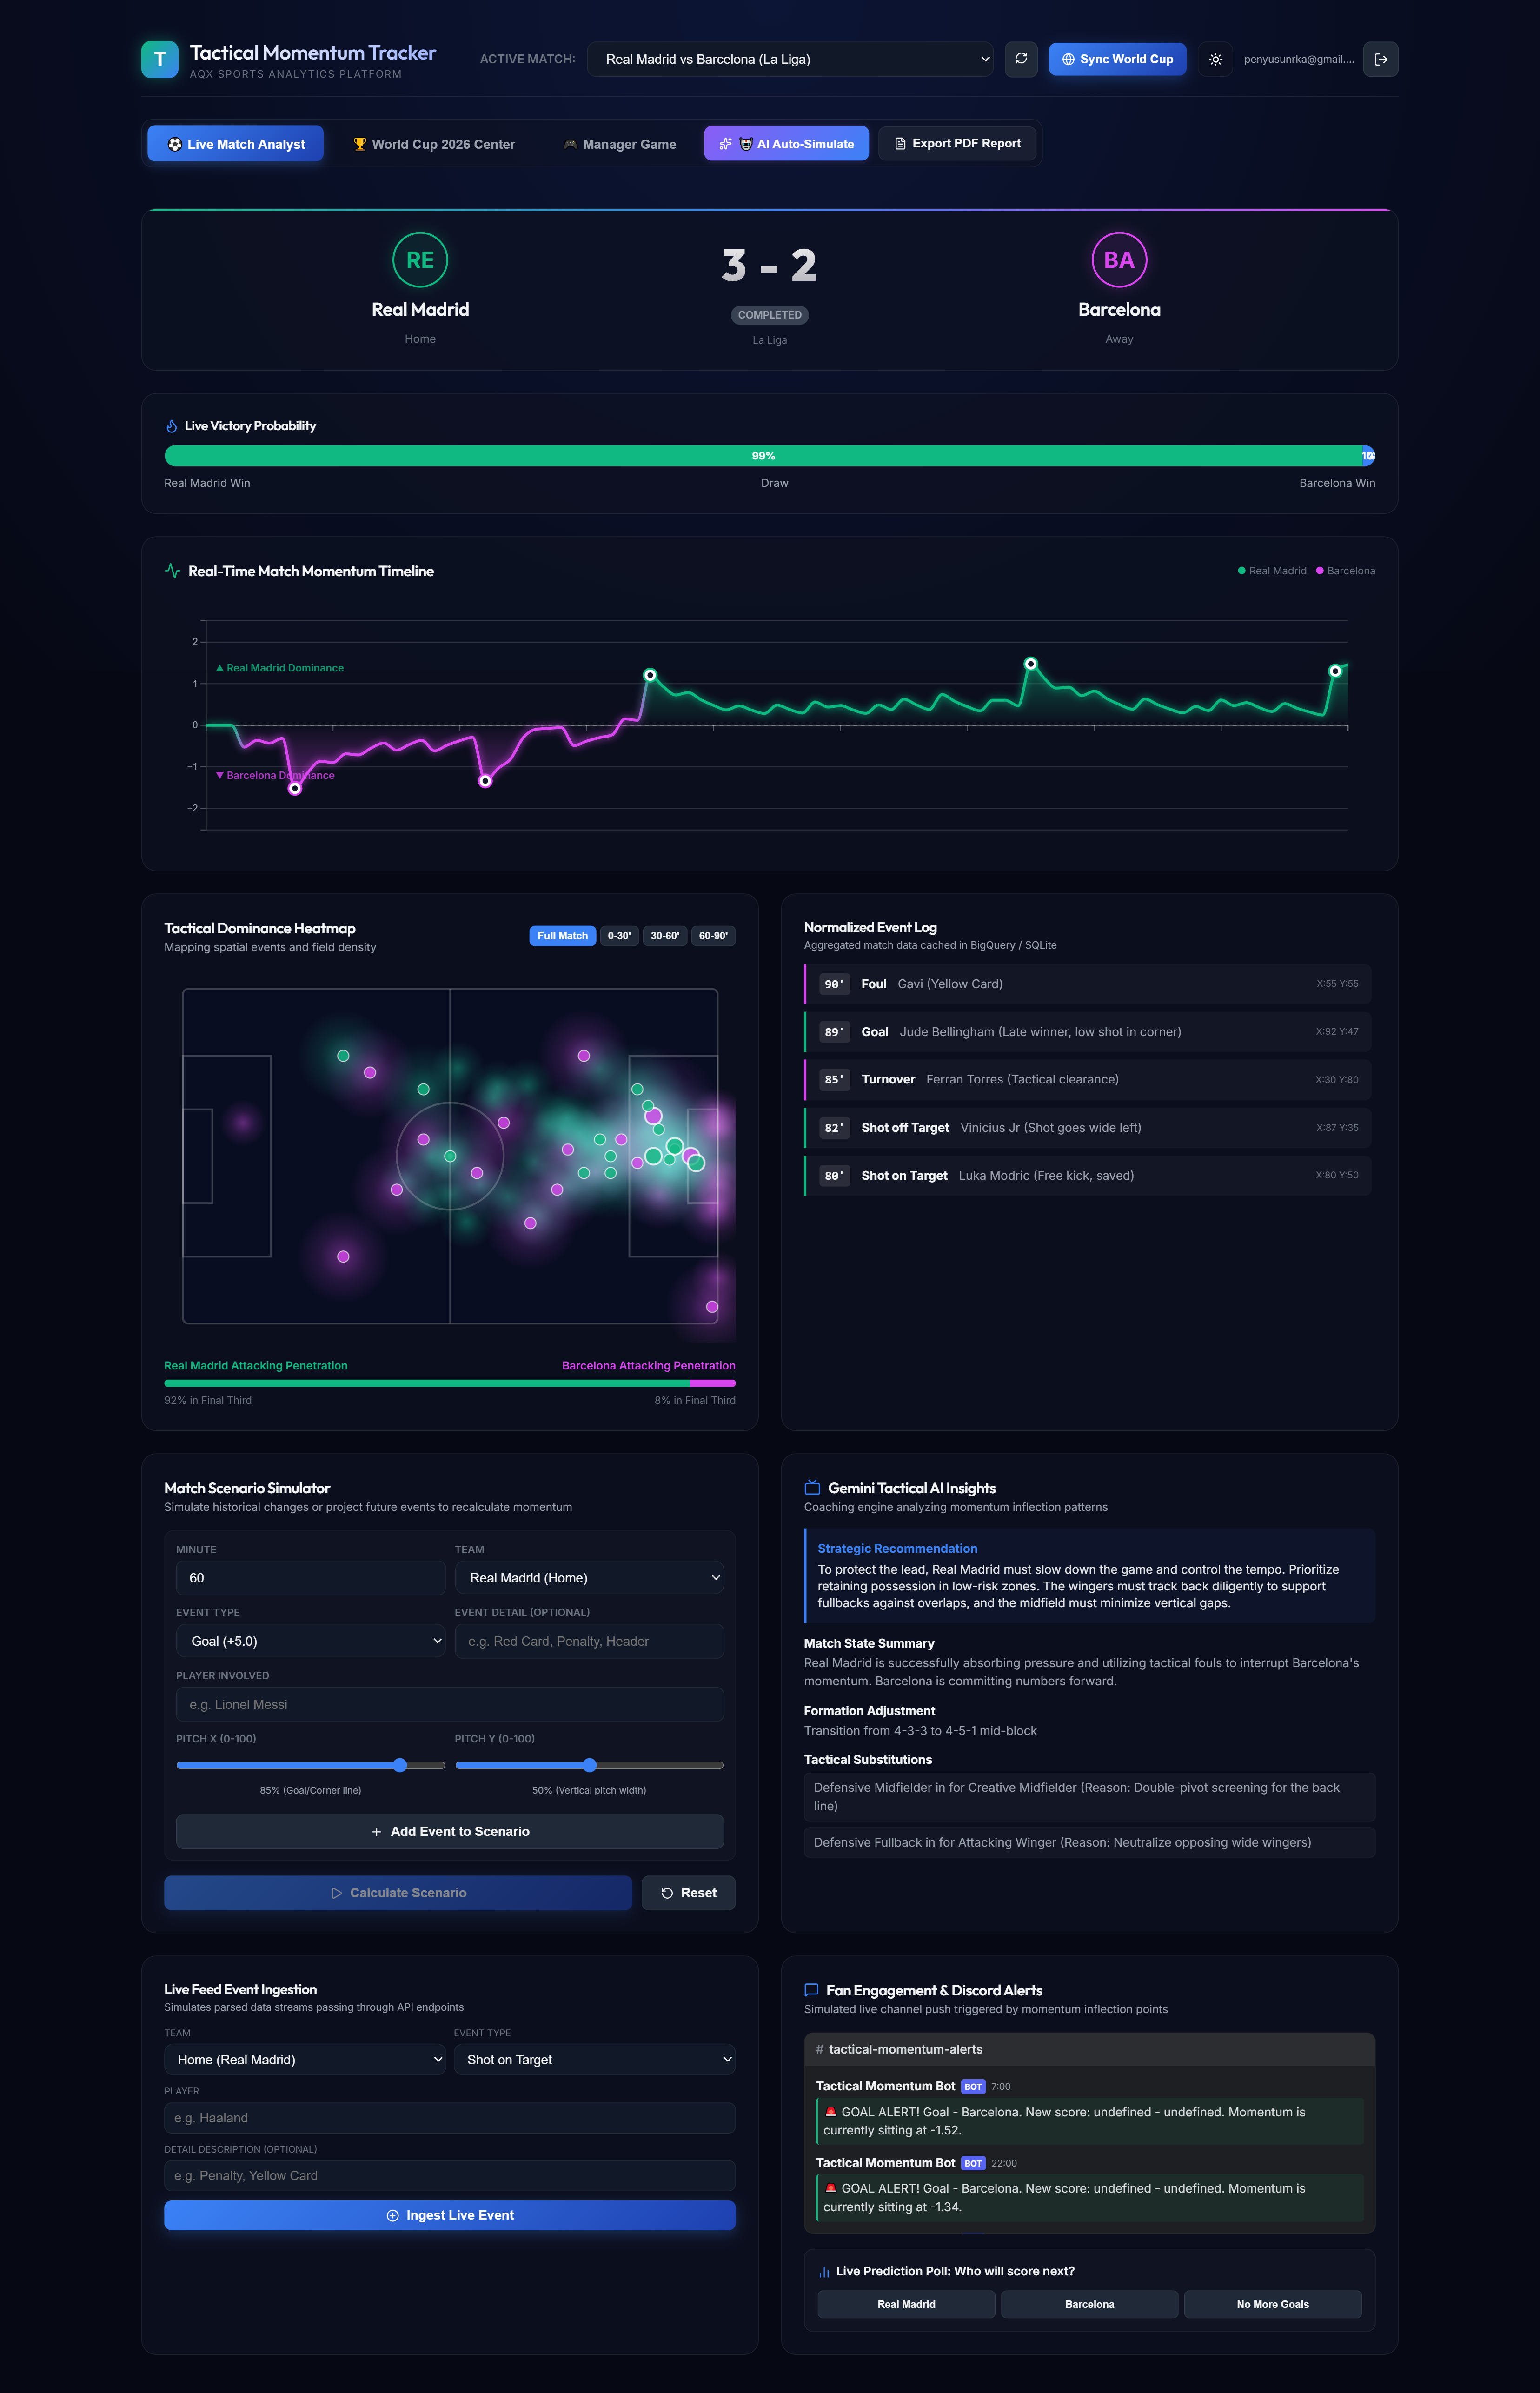Select the Full Match heatmap filter
This screenshot has height=2393, width=1540.
563,936
